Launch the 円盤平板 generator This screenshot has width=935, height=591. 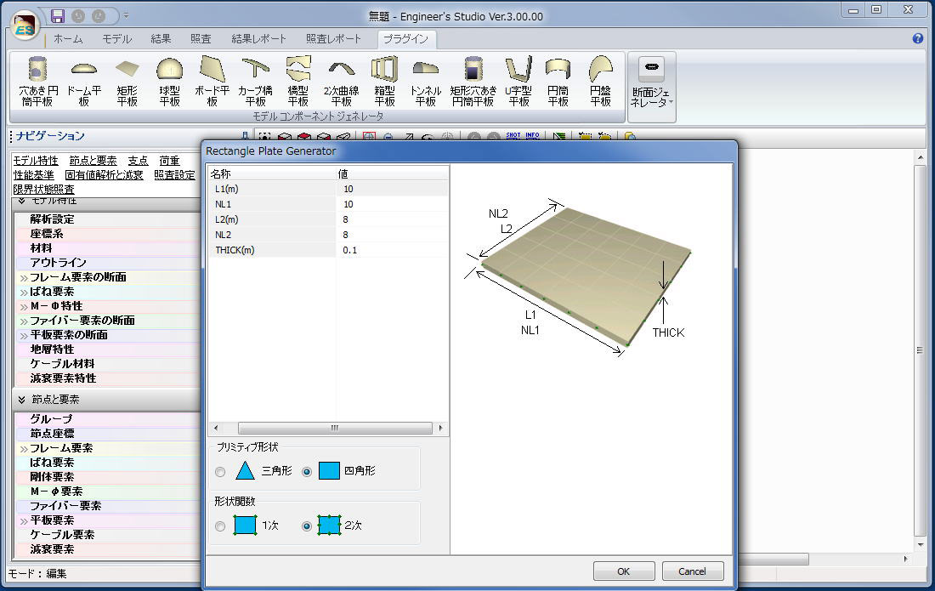(x=600, y=81)
